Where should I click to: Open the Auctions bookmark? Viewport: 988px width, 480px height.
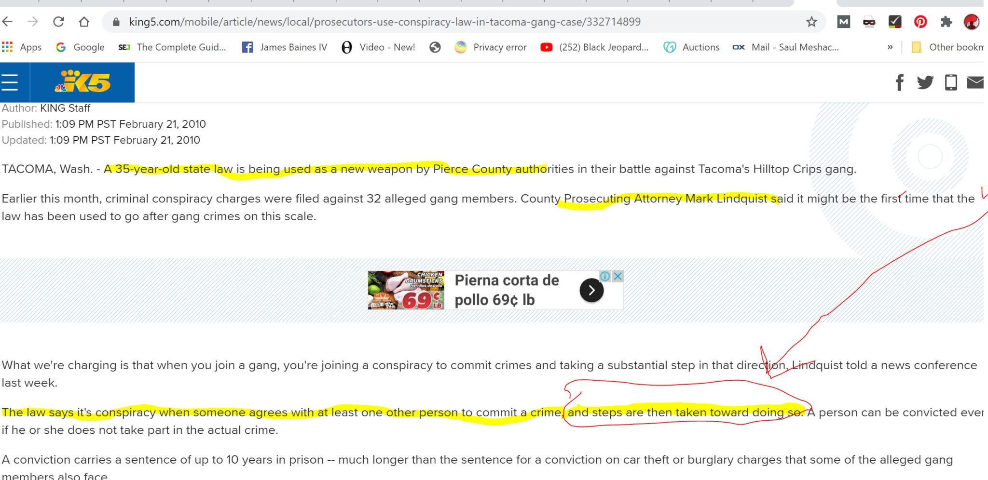pyautogui.click(x=691, y=47)
